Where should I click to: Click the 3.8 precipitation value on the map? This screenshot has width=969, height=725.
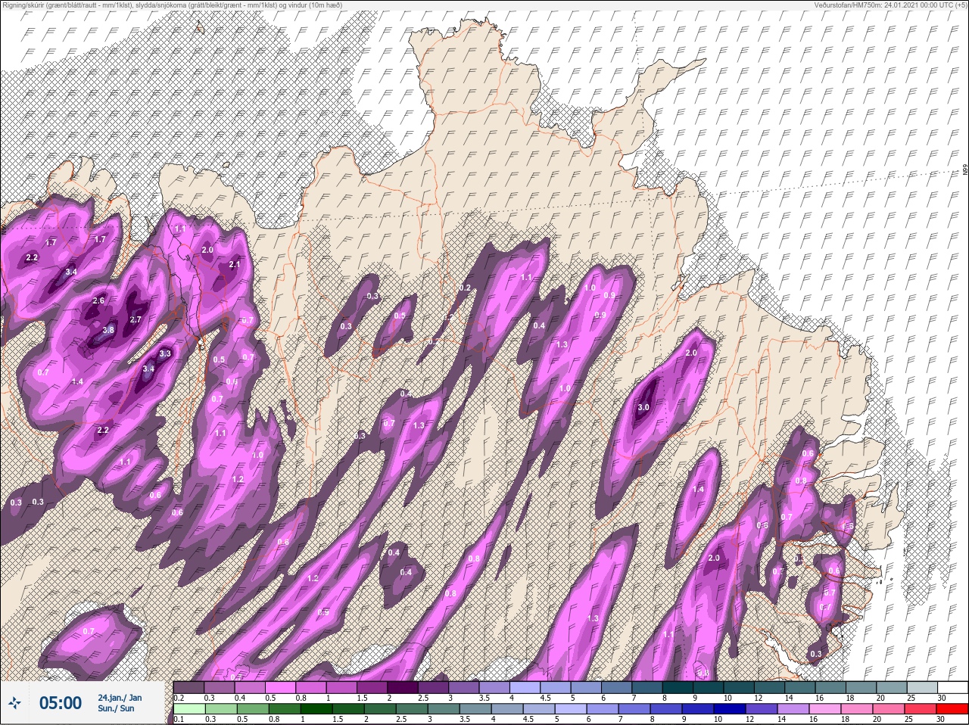click(x=108, y=330)
